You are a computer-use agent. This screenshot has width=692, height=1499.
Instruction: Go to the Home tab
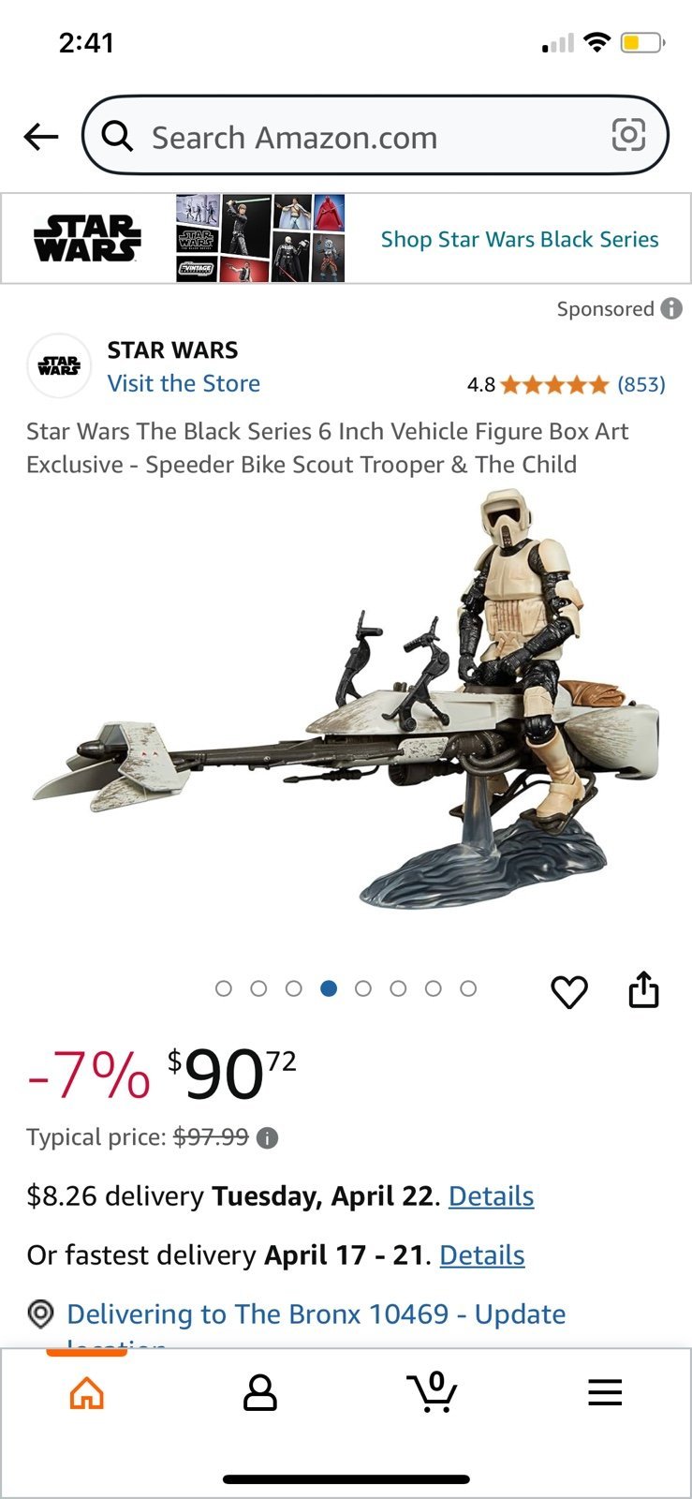87,1392
